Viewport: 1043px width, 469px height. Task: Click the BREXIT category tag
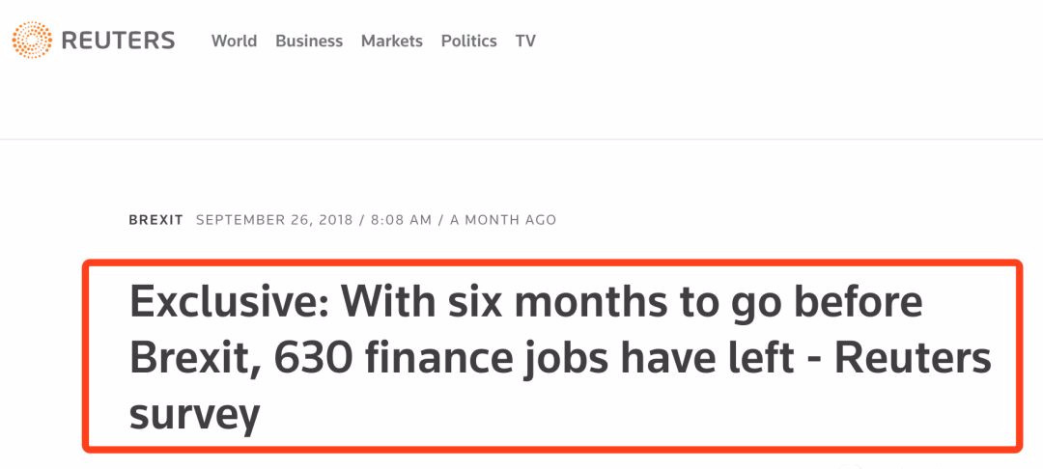[x=155, y=220]
